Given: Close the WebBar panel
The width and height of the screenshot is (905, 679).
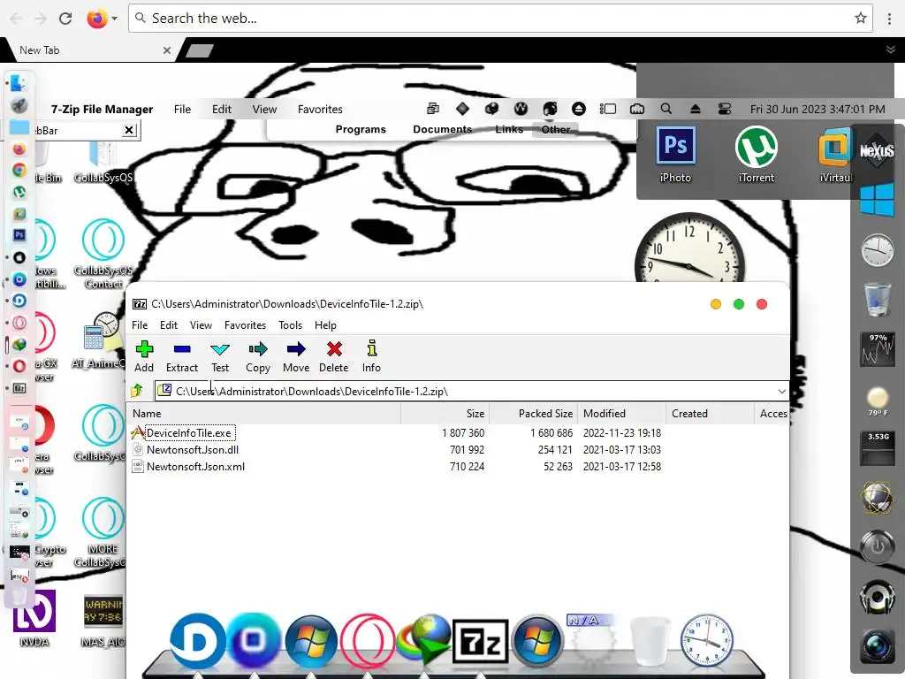Looking at the screenshot, I should pyautogui.click(x=129, y=130).
